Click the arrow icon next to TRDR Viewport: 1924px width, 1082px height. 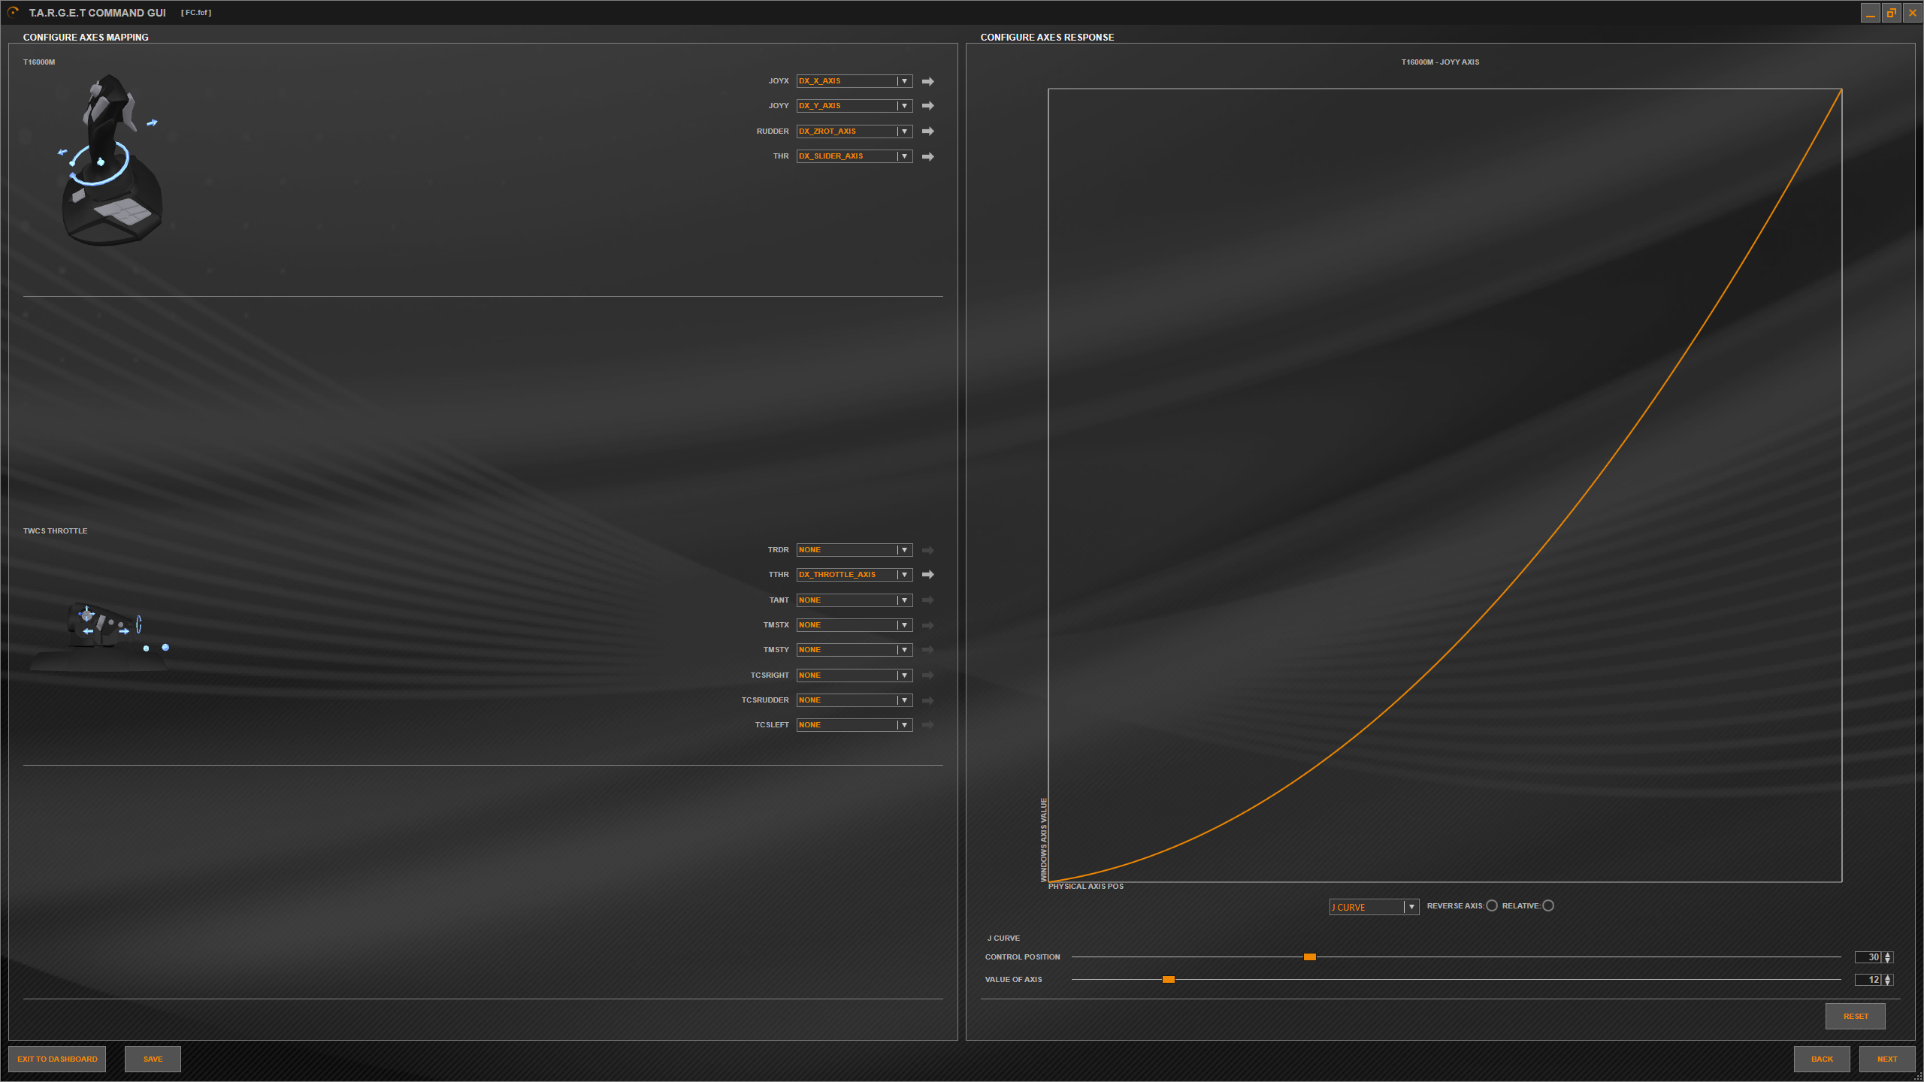[927, 550]
